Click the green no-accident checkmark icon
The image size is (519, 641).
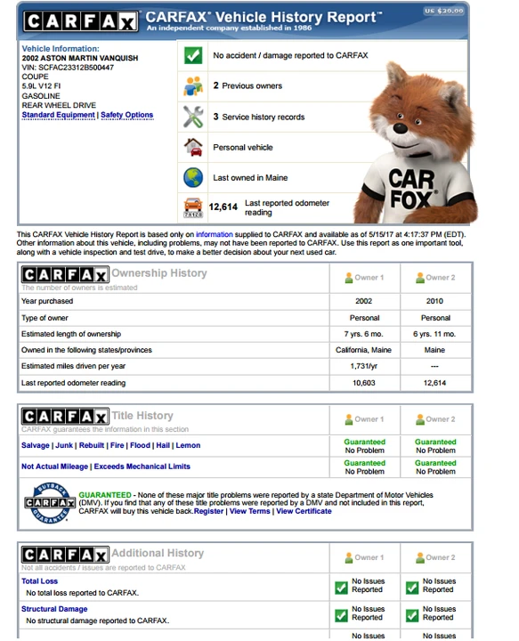click(x=193, y=55)
